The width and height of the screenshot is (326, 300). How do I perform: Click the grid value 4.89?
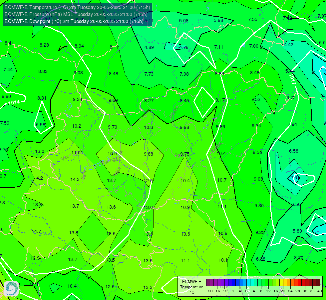pyautogui.click(x=149, y=47)
